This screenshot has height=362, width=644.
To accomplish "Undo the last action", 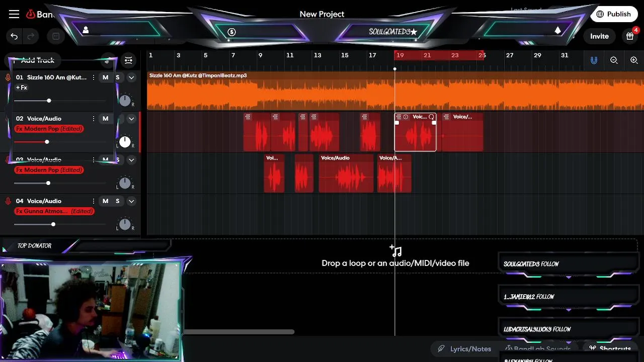I will coord(14,36).
